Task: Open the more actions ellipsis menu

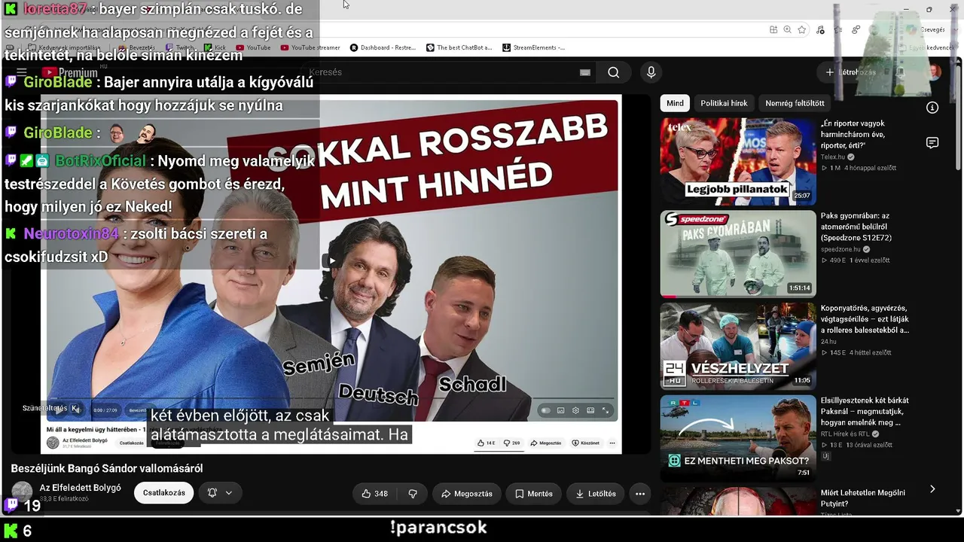Action: (640, 494)
